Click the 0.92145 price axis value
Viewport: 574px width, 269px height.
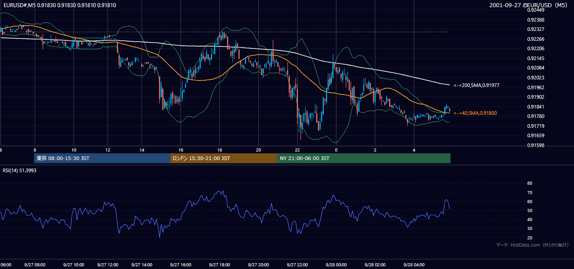(535, 58)
